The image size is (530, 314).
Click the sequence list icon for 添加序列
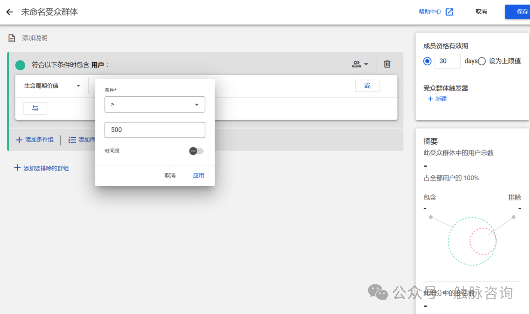coord(72,140)
